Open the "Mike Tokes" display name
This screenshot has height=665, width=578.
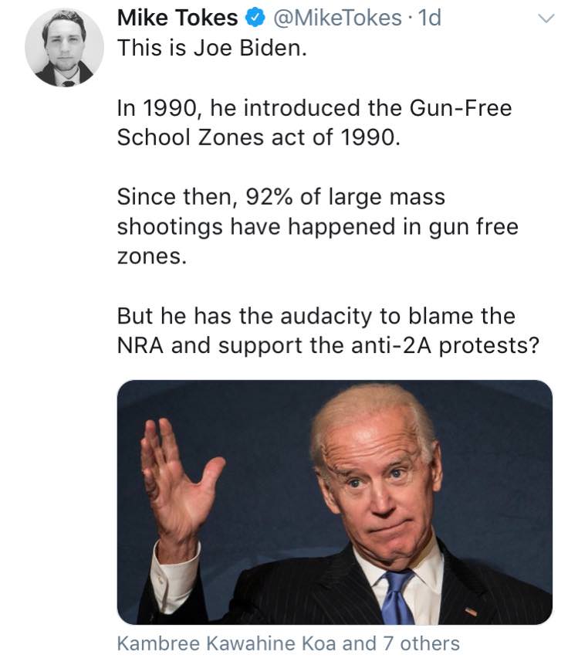point(177,19)
